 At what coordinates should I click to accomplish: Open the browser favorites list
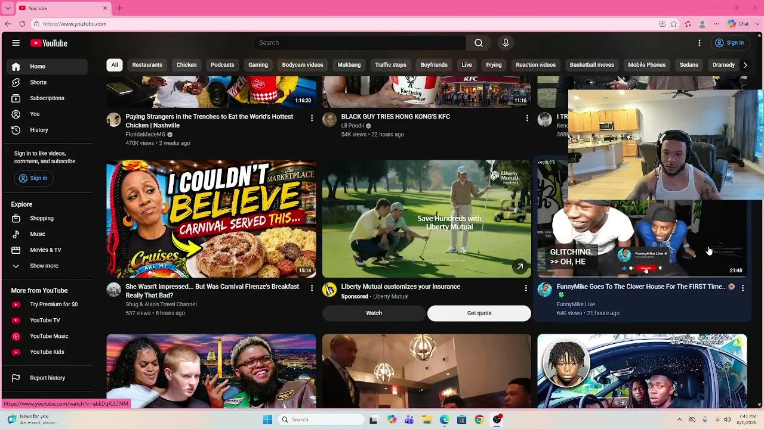pyautogui.click(x=688, y=24)
